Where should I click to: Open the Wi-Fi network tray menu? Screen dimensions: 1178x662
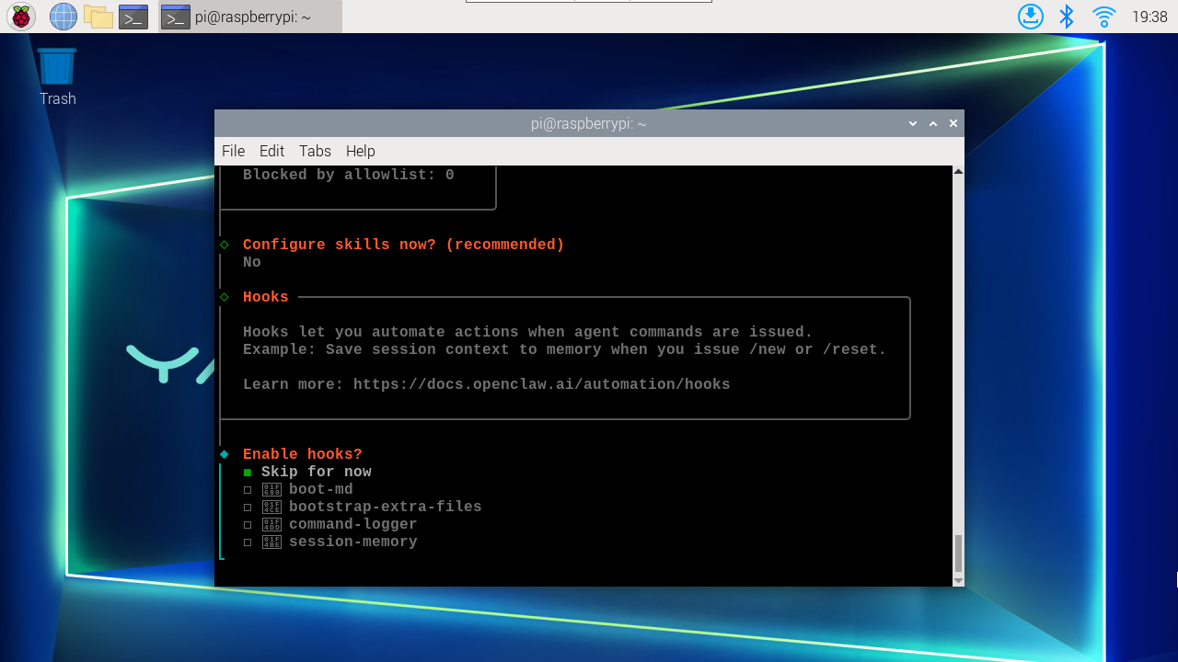pos(1103,17)
